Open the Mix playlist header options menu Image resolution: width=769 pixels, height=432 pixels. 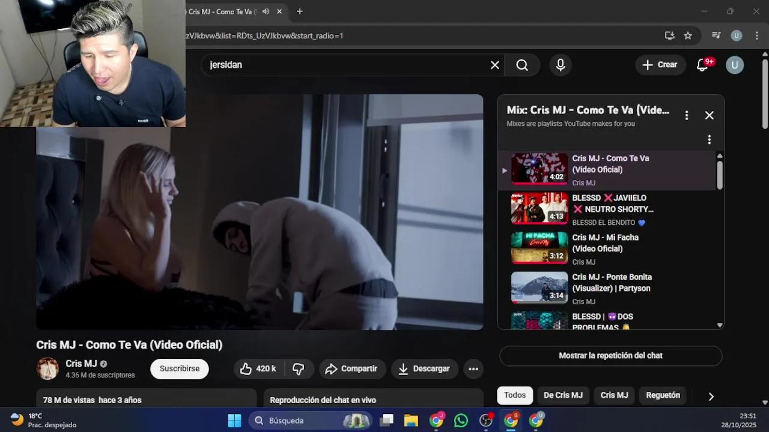click(686, 115)
